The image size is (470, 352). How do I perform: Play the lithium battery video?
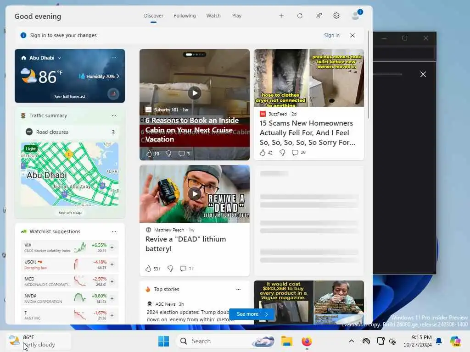point(195,194)
